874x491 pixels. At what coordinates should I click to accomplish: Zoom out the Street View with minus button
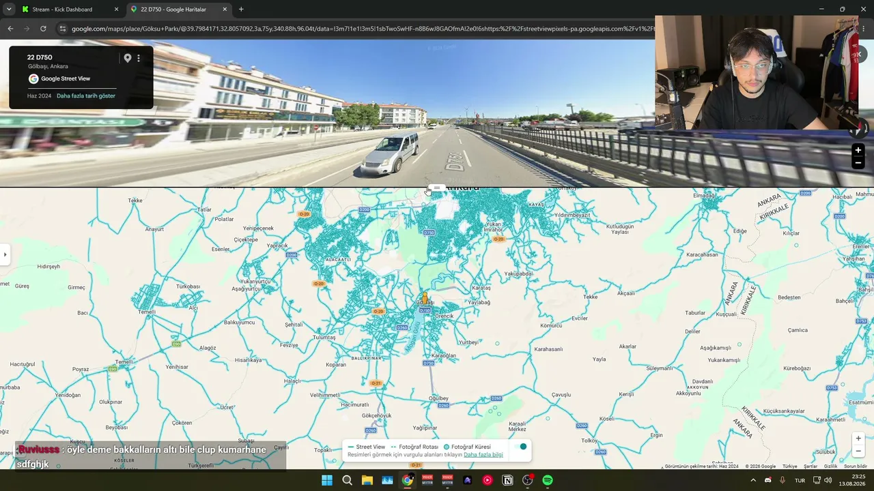(858, 162)
